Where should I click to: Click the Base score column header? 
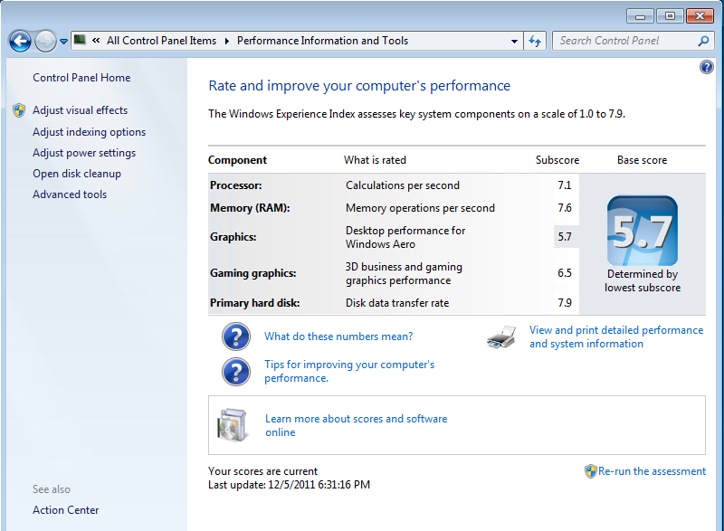click(x=643, y=160)
